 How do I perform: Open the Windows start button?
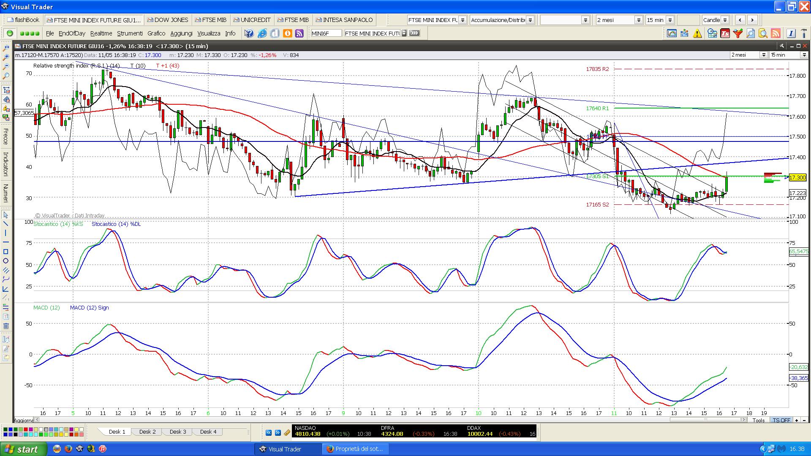point(24,449)
